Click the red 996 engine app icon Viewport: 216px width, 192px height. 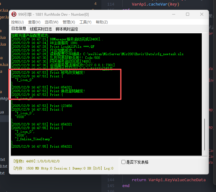(x=14, y=14)
